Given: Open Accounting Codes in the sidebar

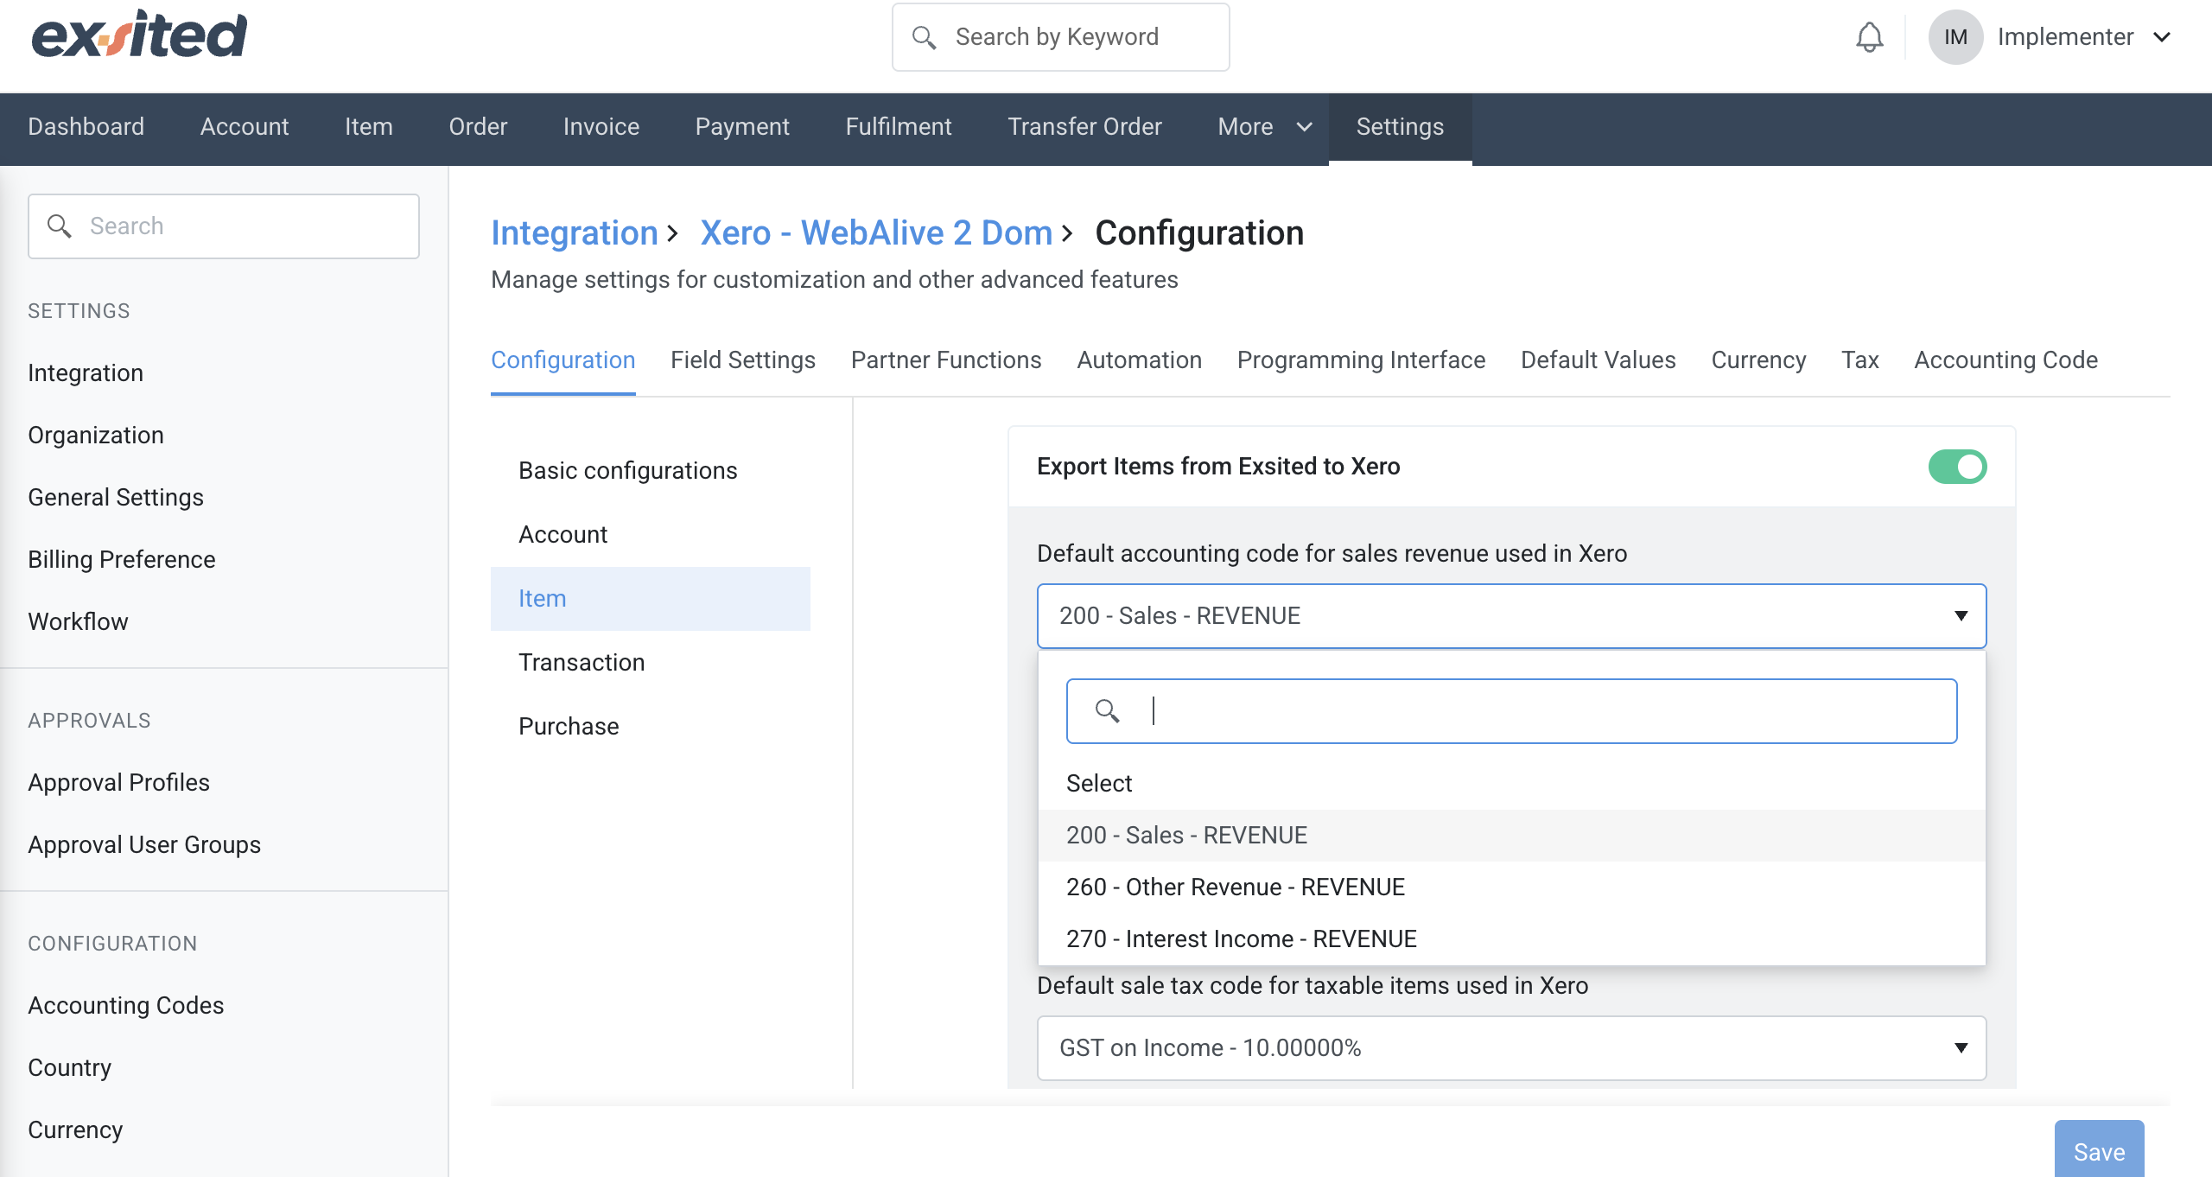Looking at the screenshot, I should 125,1005.
